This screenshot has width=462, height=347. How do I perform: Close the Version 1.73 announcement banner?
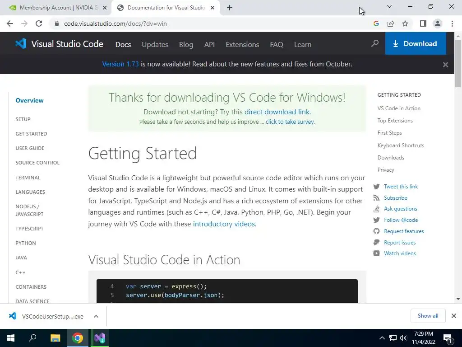tap(445, 65)
